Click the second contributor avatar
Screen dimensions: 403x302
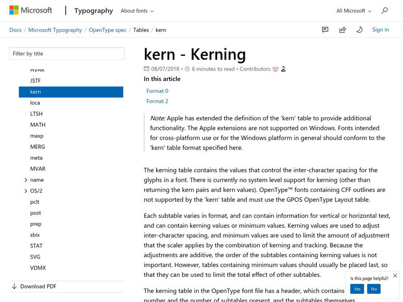(284, 69)
